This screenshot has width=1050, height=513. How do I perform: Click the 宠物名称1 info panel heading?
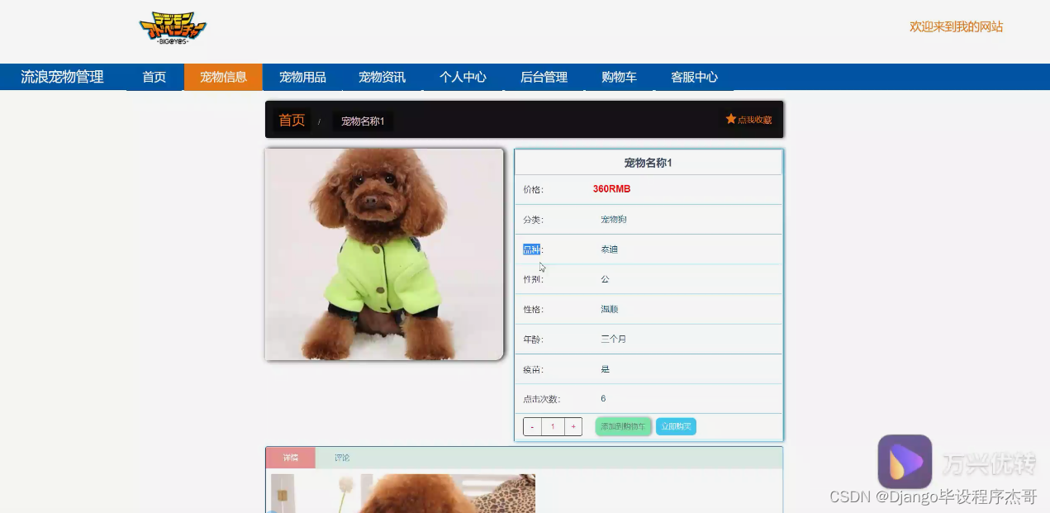(648, 163)
